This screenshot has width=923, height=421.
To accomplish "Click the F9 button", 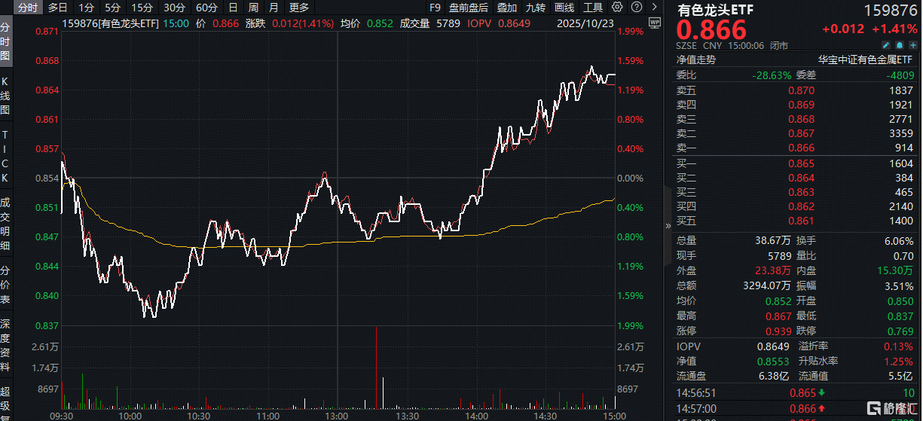I will [435, 8].
